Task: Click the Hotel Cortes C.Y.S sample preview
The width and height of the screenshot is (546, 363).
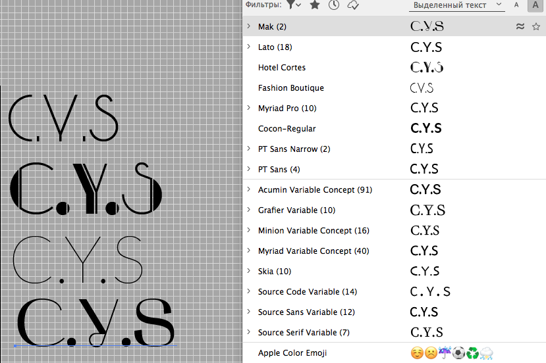Action: [x=427, y=68]
